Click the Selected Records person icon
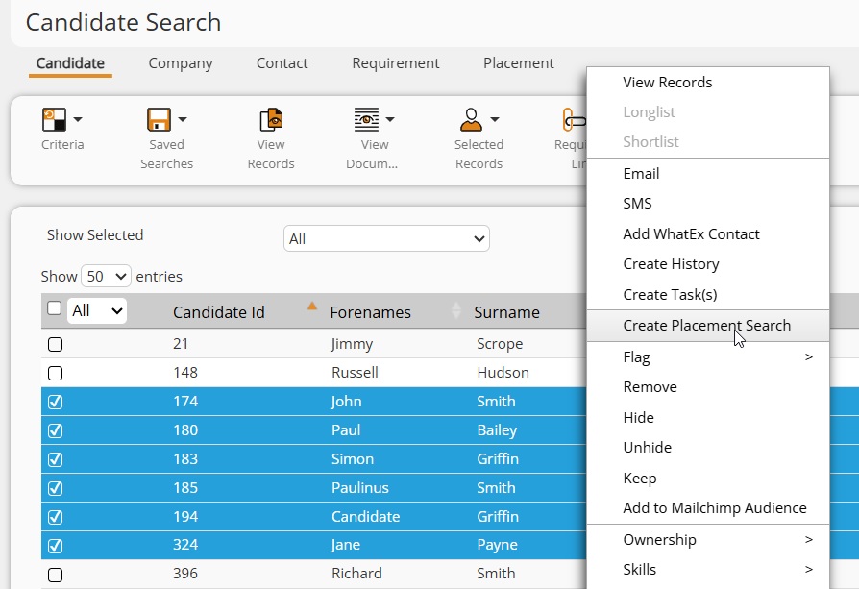Viewport: 859px width, 589px height. [x=470, y=120]
